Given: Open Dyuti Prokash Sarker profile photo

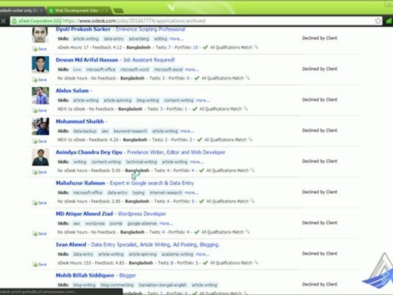Looking at the screenshot, I should coord(41,34).
